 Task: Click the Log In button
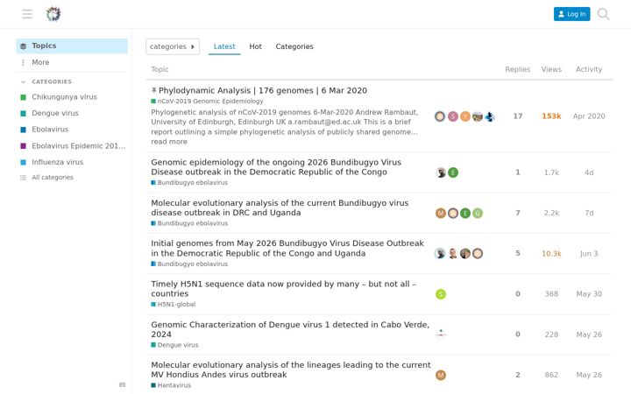[x=571, y=14]
